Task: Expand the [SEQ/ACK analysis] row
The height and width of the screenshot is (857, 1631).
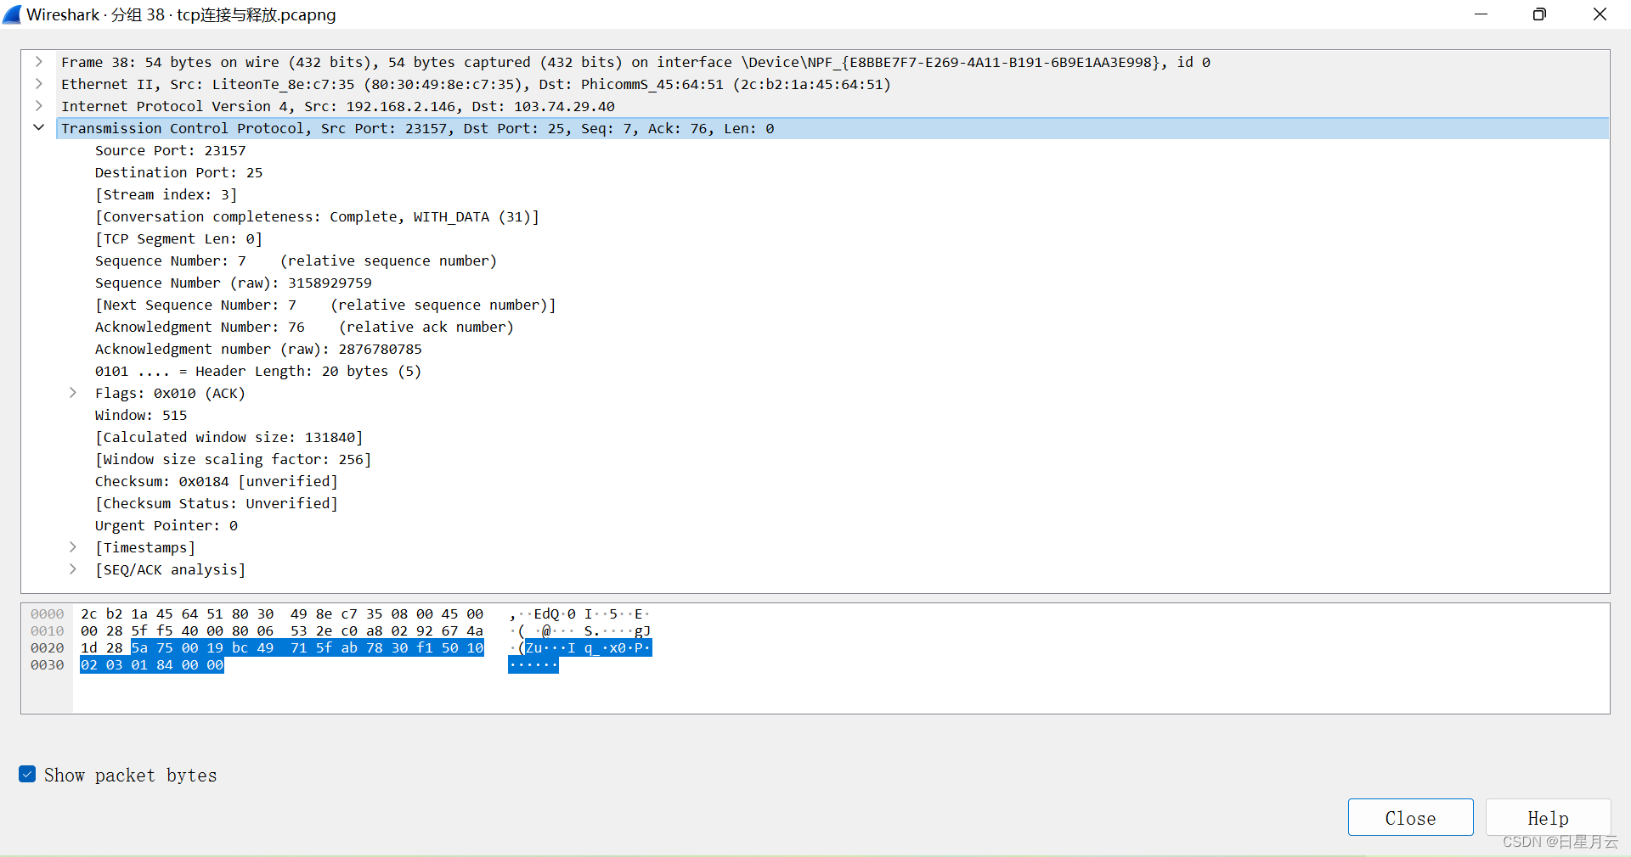Action: coord(73,569)
